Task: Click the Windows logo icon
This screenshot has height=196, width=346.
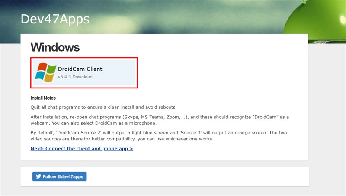Action: 45,72
